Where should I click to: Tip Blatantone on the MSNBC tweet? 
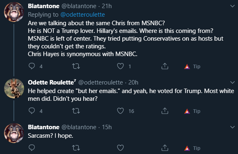tap(192, 66)
